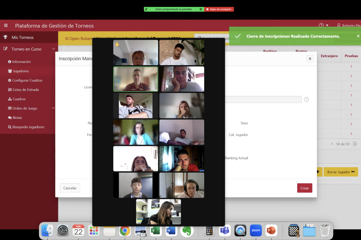Viewport: 361px width, 240px height.
Task: Click the raised hand icon on video tile
Action: click(x=117, y=44)
